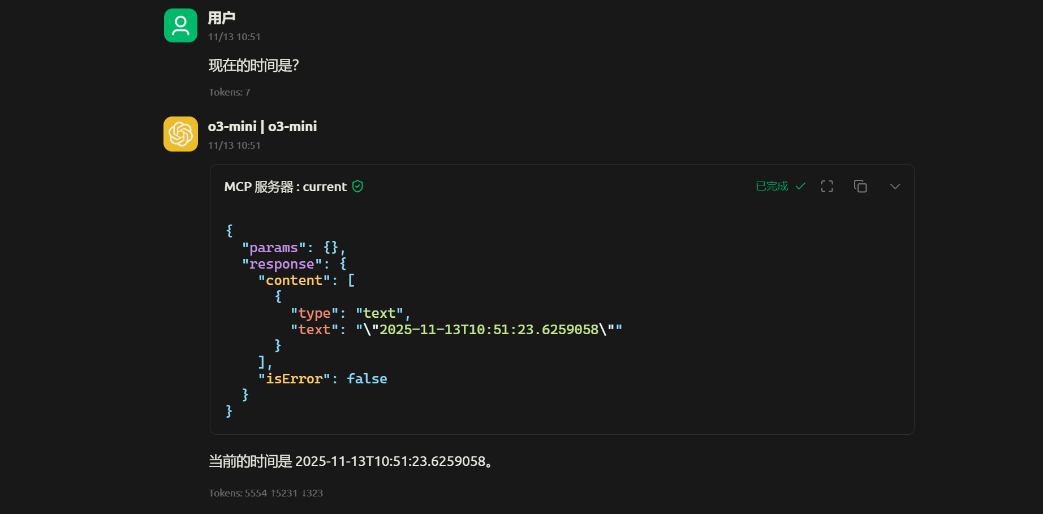Viewport: 1043px width, 514px height.
Task: Click the 已完成 status label
Action: 772,187
